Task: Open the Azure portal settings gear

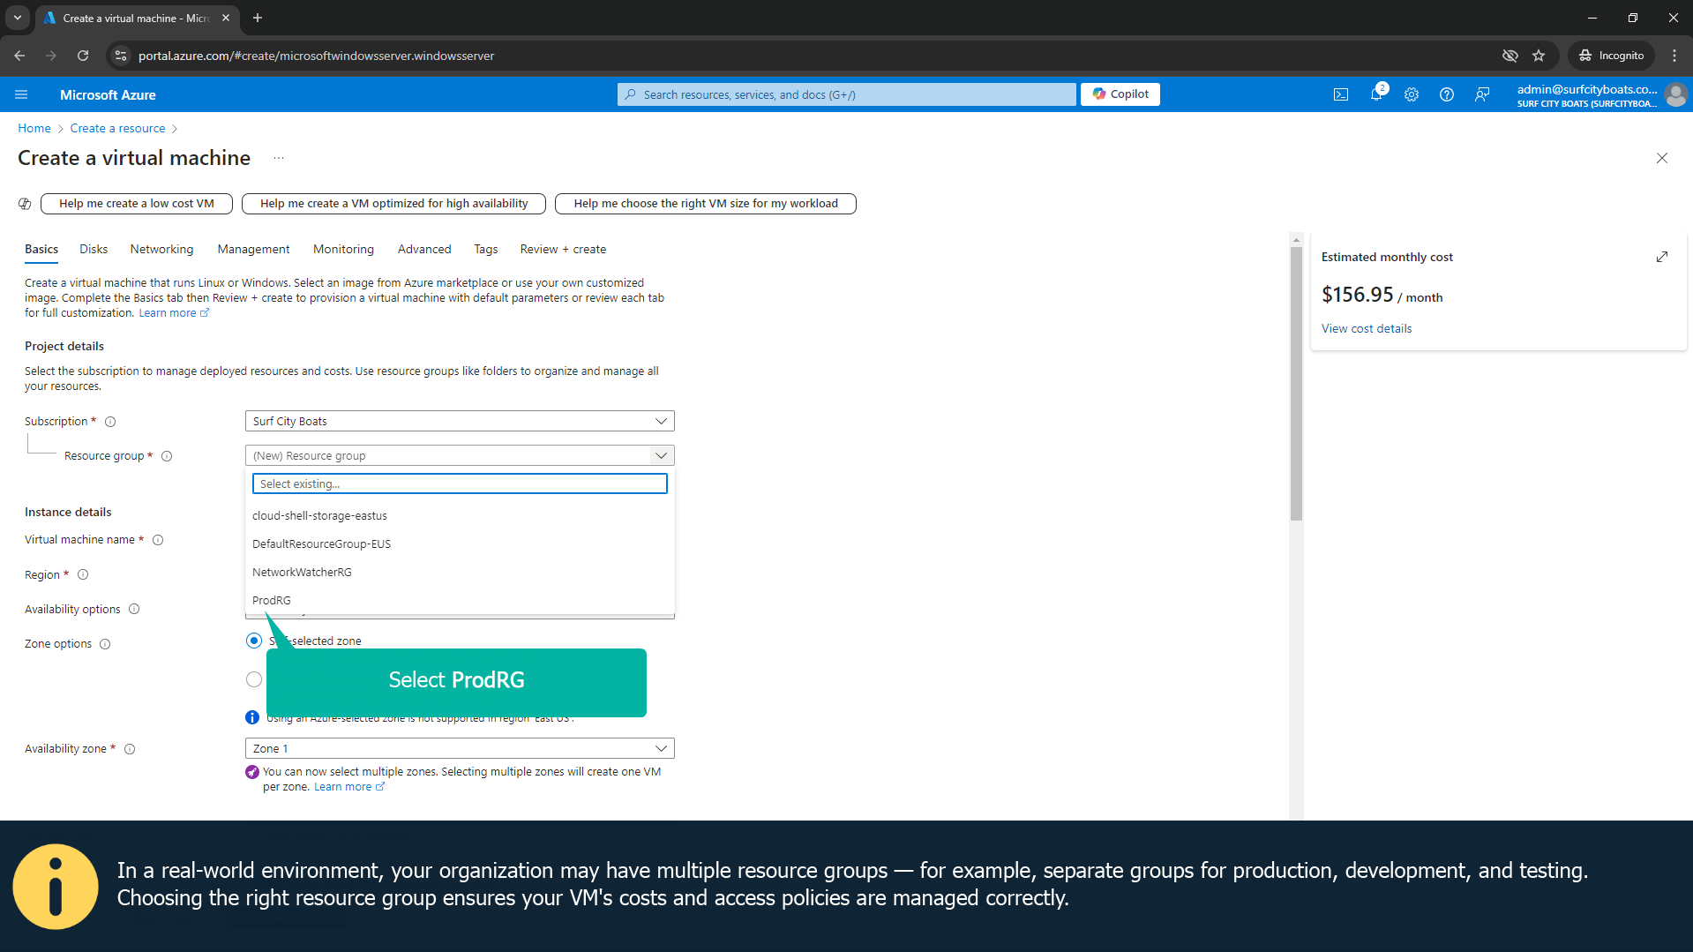Action: pyautogui.click(x=1411, y=94)
